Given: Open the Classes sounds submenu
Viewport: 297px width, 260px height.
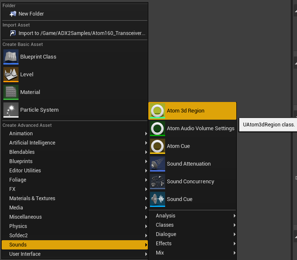Looking at the screenshot, I should click(x=193, y=225).
